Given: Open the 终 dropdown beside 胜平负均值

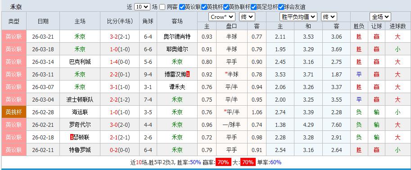Looking at the screenshot, I should point(329,17).
